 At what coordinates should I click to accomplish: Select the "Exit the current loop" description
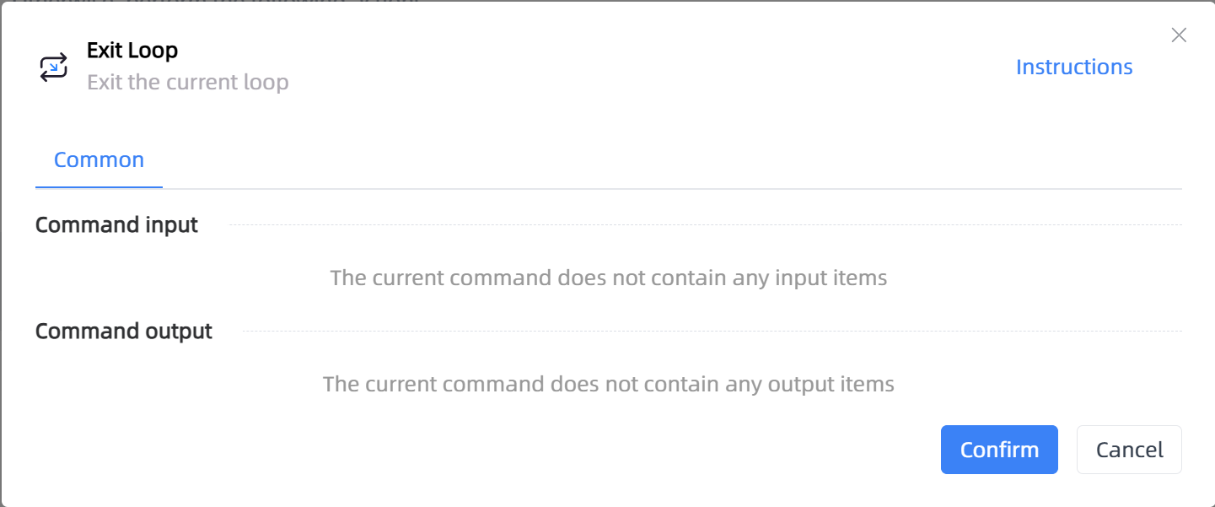188,83
